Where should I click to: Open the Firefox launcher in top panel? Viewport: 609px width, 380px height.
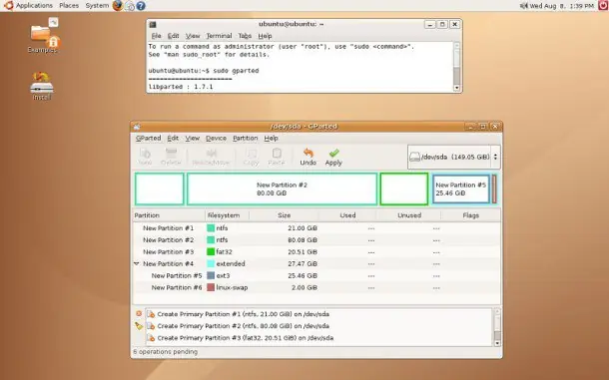click(x=117, y=5)
